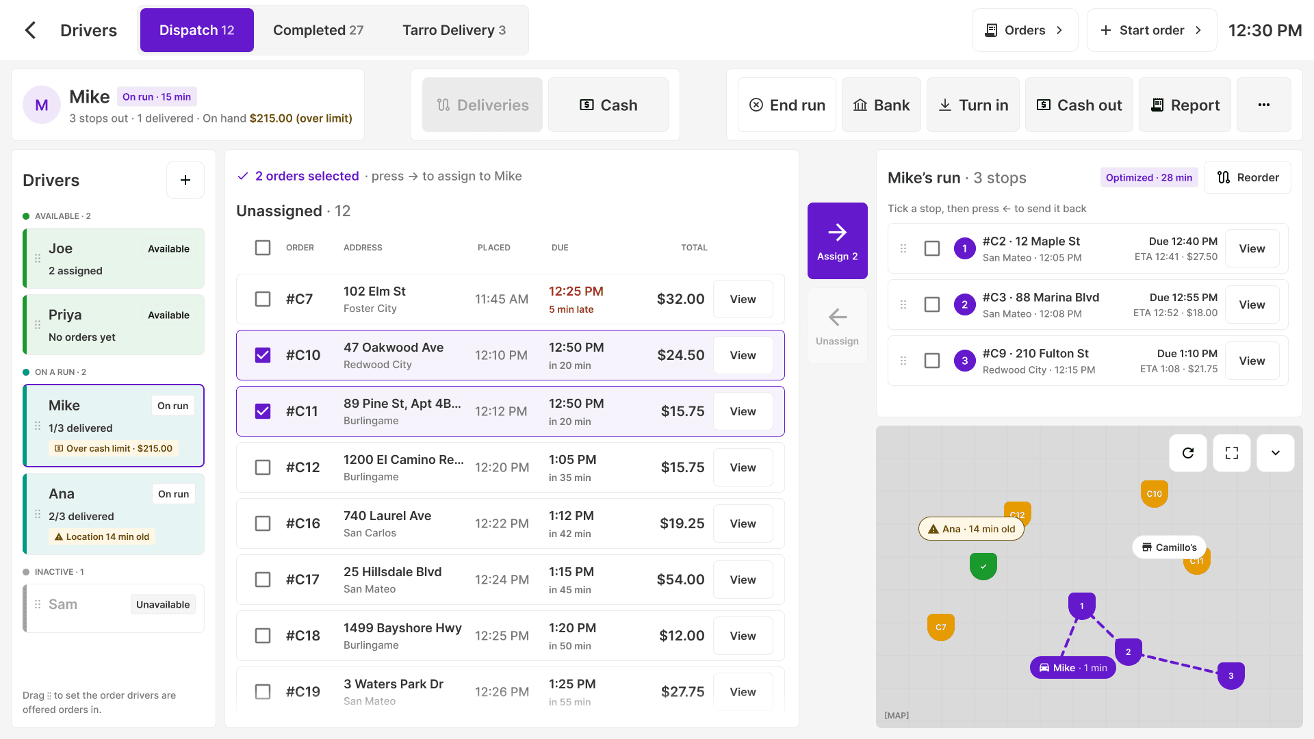Open the Report button
Image resolution: width=1314 pixels, height=739 pixels.
click(1185, 105)
